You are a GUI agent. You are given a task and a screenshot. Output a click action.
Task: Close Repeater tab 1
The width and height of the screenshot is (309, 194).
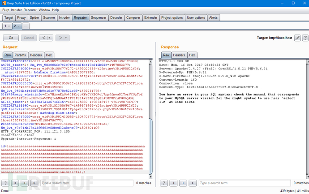pos(9,26)
